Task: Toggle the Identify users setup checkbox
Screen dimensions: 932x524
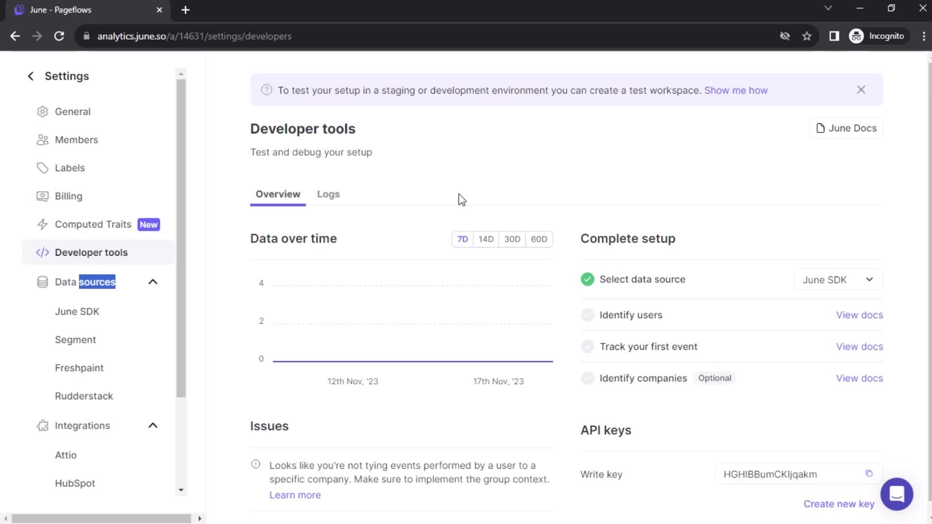Action: pos(587,315)
